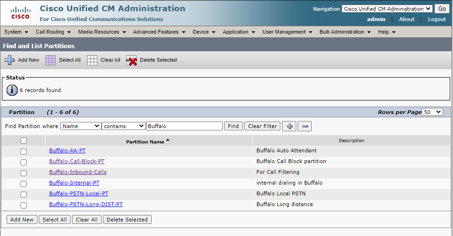The image size is (453, 236).
Task: Click the Select All grid icon
Action: point(51,60)
